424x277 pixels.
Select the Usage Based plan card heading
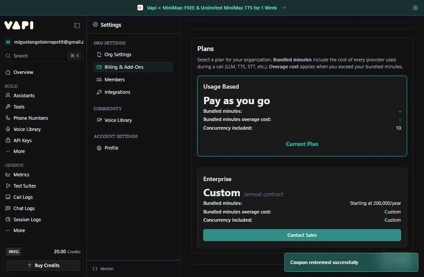click(221, 86)
